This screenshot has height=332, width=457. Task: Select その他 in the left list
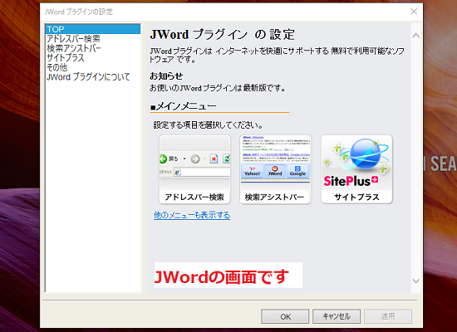click(57, 67)
